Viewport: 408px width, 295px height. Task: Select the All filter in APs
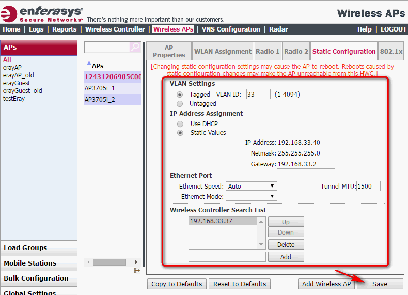click(7, 59)
